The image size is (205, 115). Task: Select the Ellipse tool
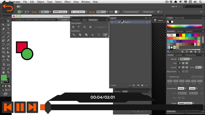click(8, 33)
